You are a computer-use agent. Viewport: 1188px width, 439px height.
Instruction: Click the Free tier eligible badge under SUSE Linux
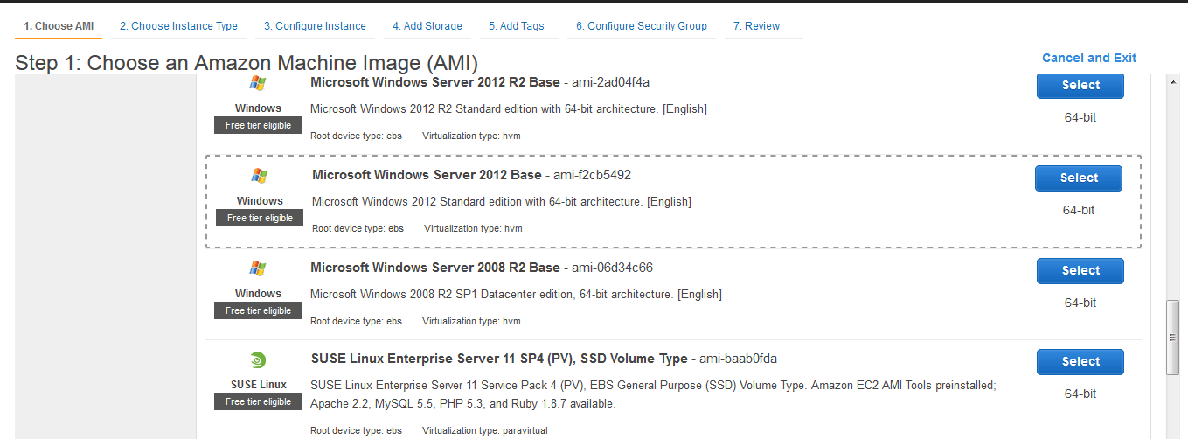pyautogui.click(x=258, y=401)
